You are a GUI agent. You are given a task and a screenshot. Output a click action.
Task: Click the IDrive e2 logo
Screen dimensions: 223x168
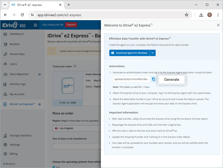(14, 25)
